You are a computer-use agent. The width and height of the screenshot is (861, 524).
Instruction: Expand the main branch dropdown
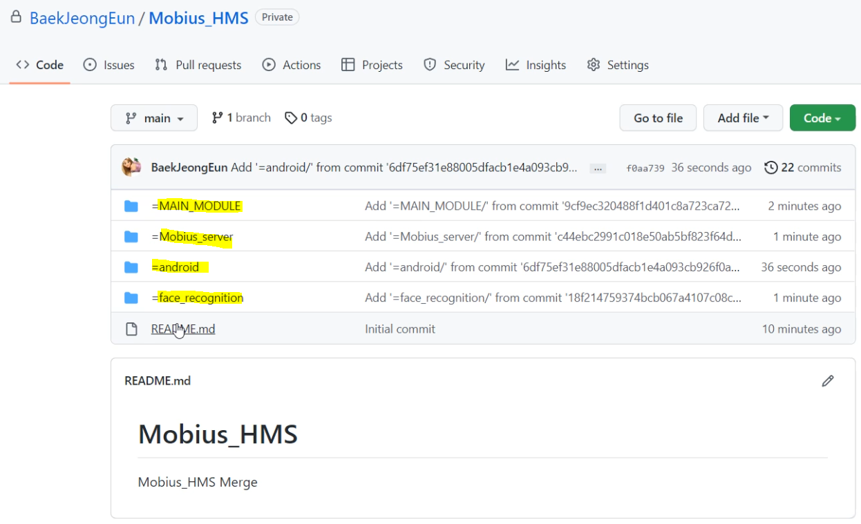[154, 118]
